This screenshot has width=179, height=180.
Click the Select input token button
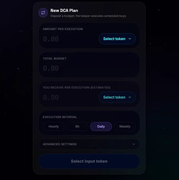coord(89,161)
